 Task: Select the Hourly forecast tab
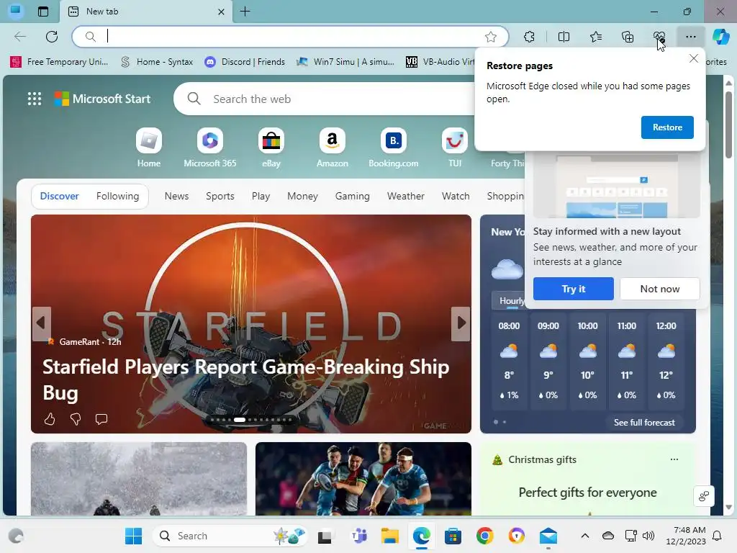(509, 301)
